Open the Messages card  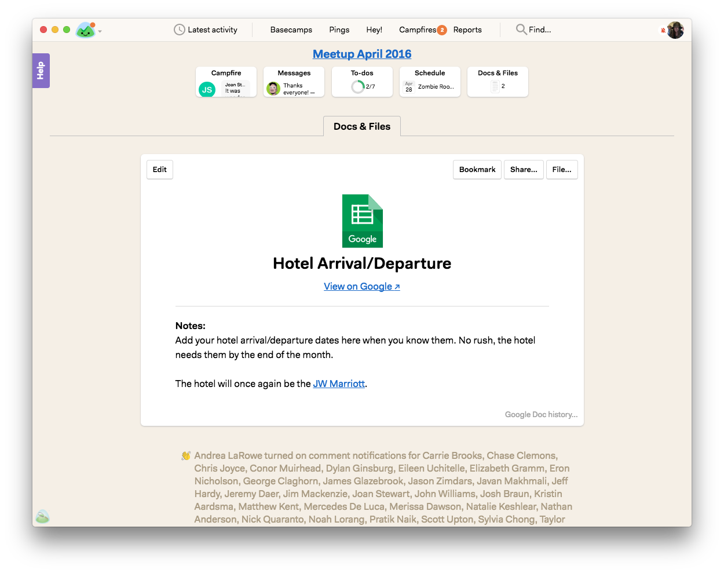(x=294, y=82)
